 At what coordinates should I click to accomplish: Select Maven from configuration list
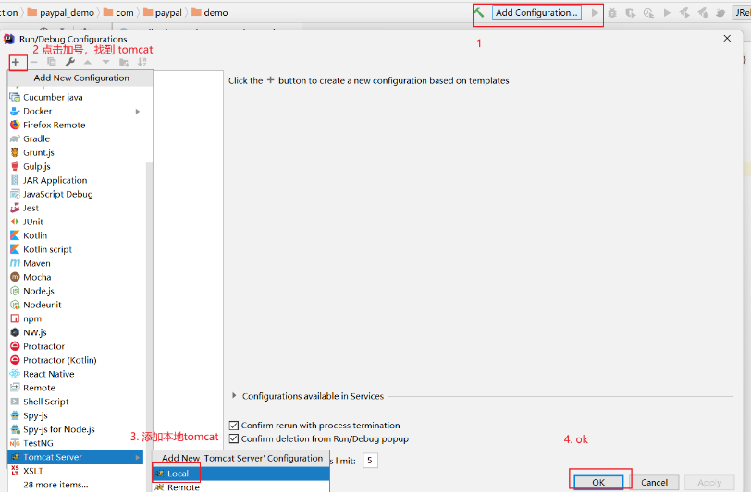pos(37,263)
